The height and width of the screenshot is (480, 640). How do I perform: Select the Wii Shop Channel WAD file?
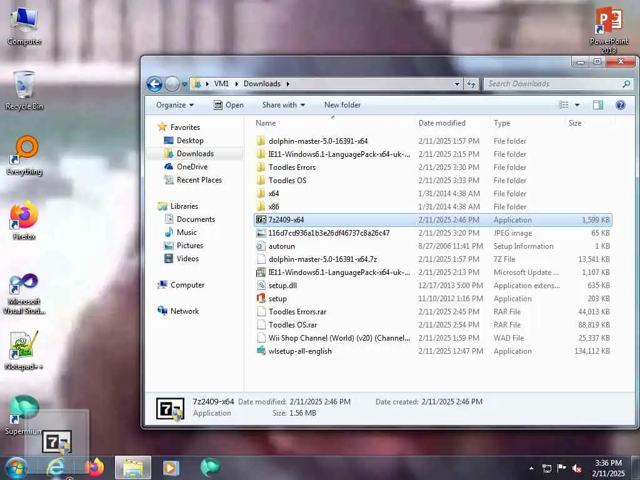[432, 338]
